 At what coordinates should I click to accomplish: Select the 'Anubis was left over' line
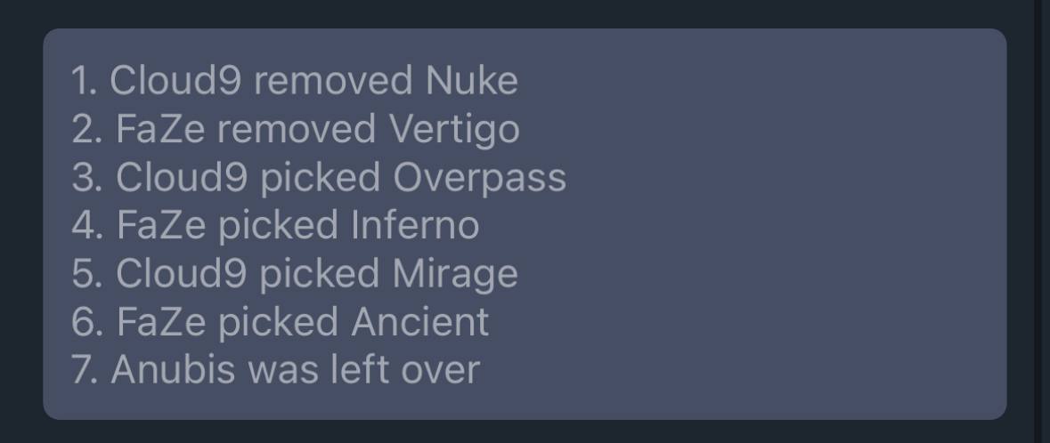276,370
